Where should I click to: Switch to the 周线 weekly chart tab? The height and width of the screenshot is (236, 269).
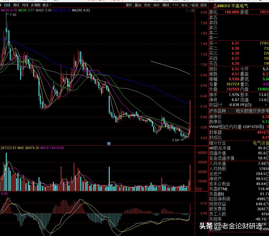pos(16,5)
